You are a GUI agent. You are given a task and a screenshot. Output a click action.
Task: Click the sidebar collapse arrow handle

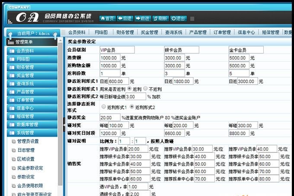[64, 124]
